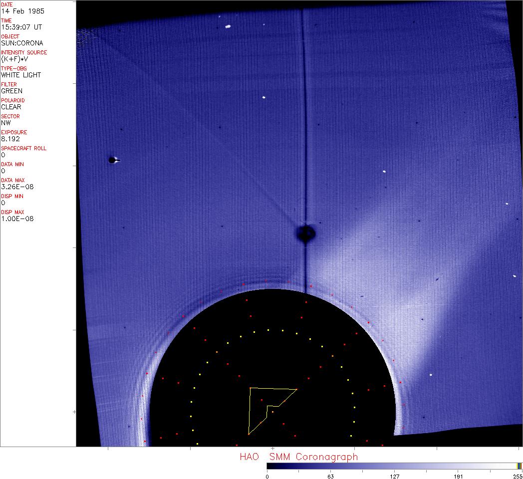Click the DATA MAX label

click(13, 181)
